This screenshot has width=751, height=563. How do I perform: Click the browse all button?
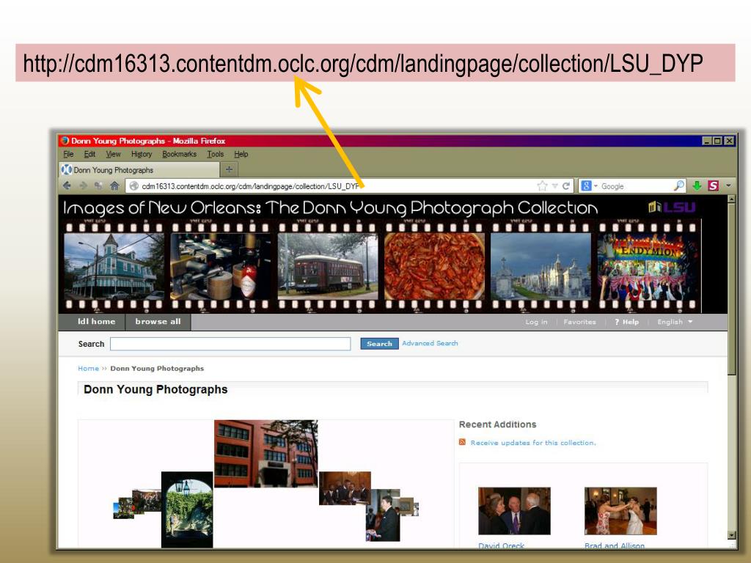(x=158, y=322)
